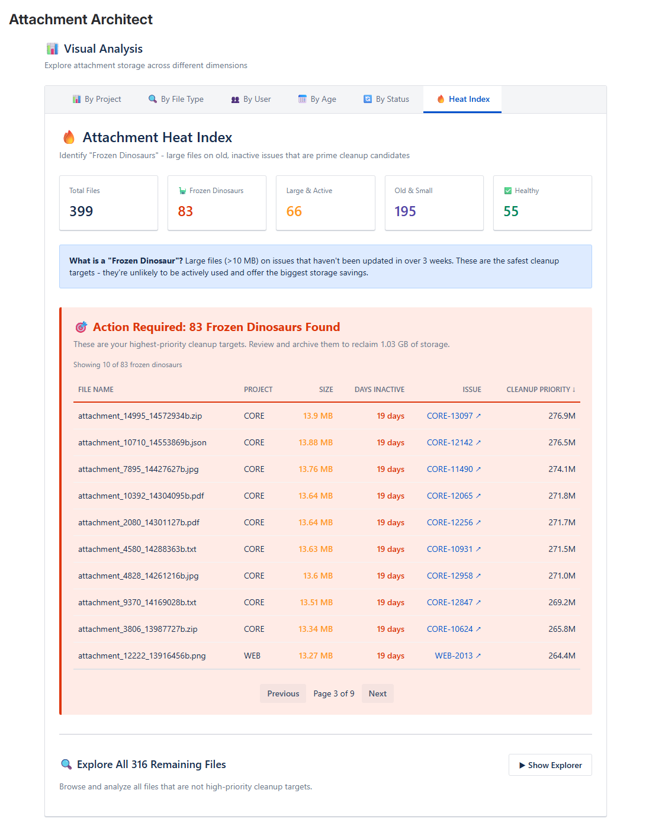Click the Previous pagination button
The image size is (646, 819).
[x=282, y=693]
